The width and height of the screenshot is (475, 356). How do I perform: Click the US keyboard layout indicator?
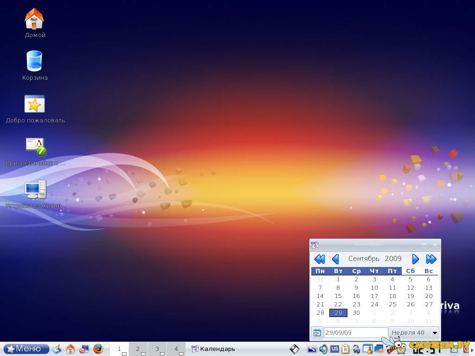click(x=334, y=349)
